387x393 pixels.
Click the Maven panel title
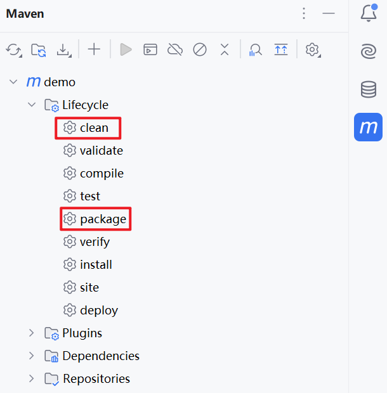(x=25, y=13)
